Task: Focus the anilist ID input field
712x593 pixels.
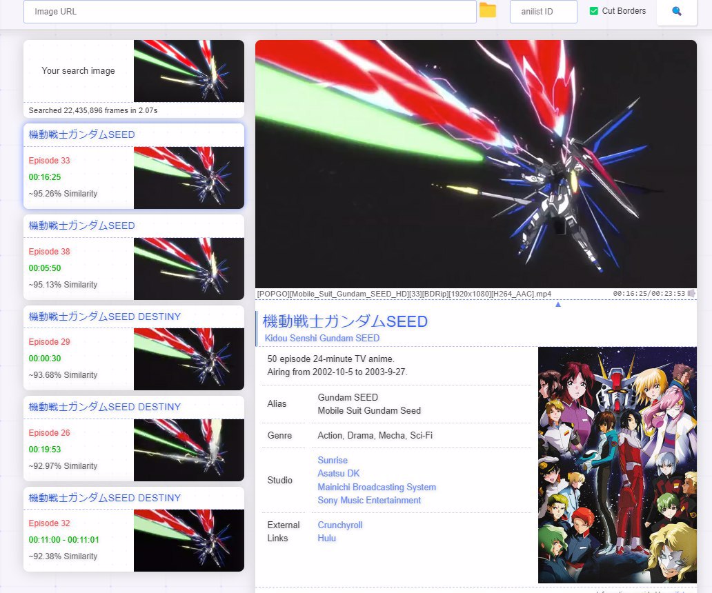Action: (543, 11)
